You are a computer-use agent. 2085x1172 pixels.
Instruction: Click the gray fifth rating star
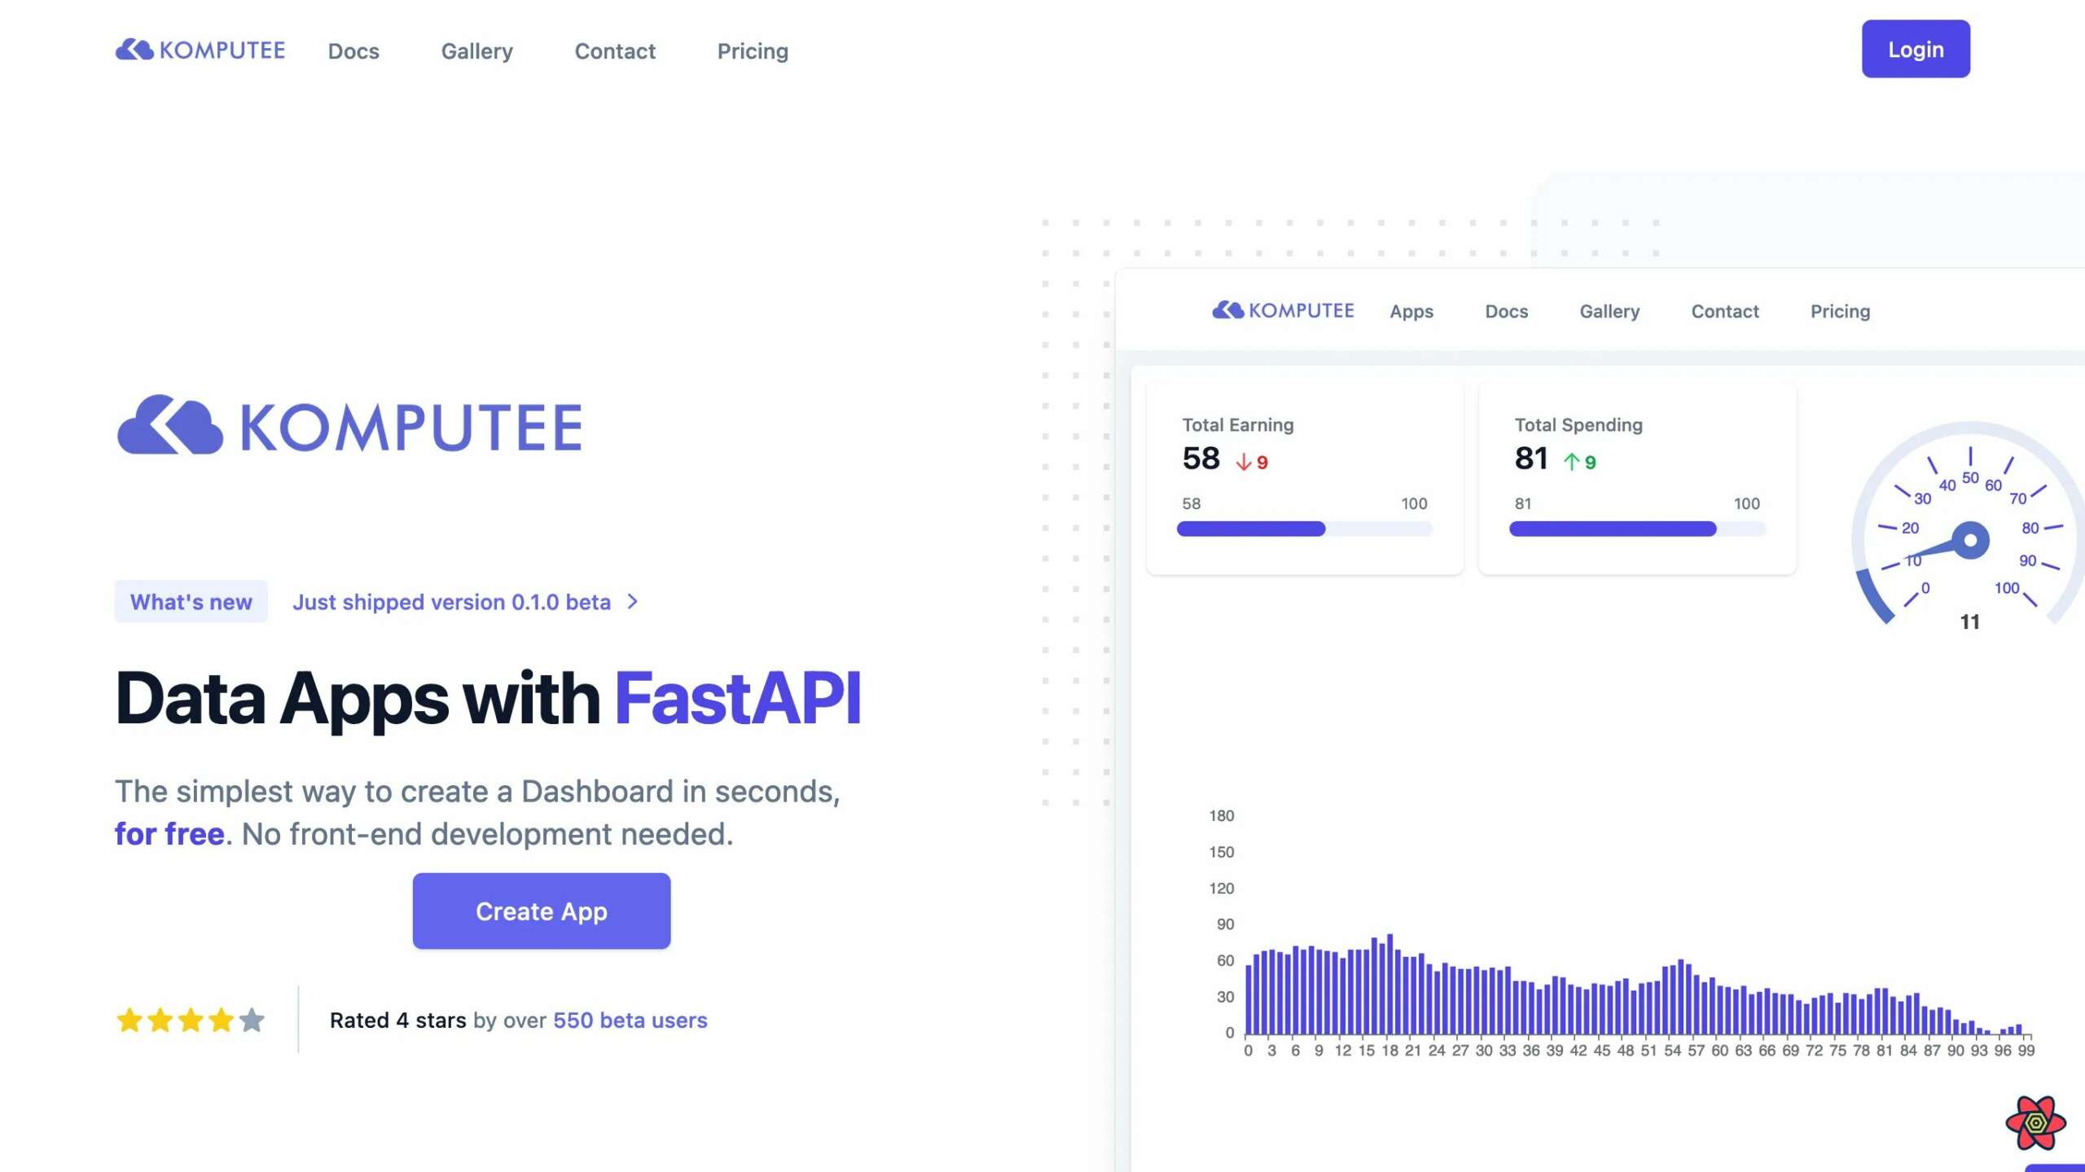coord(252,1020)
